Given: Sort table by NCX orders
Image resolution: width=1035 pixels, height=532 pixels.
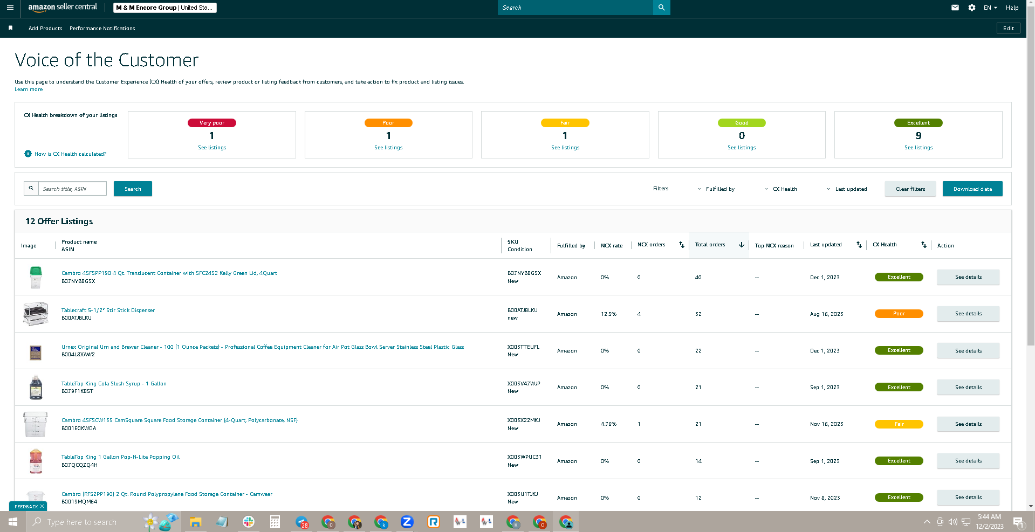Looking at the screenshot, I should point(682,245).
